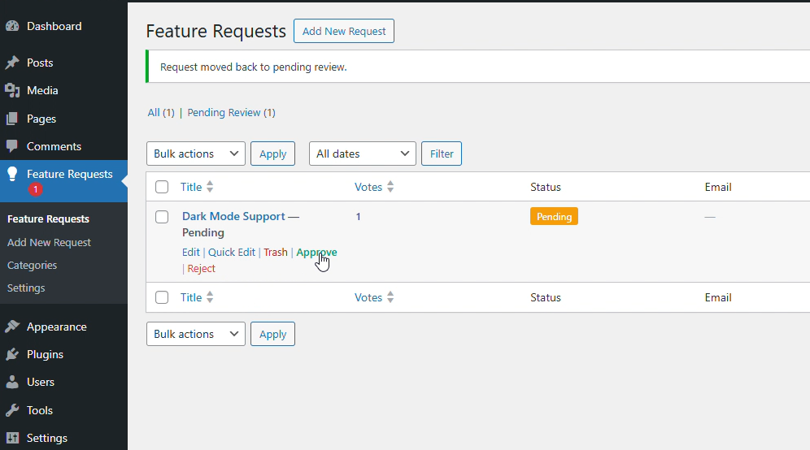The width and height of the screenshot is (810, 450).
Task: Click the Posts pushpin icon
Action: tap(12, 63)
